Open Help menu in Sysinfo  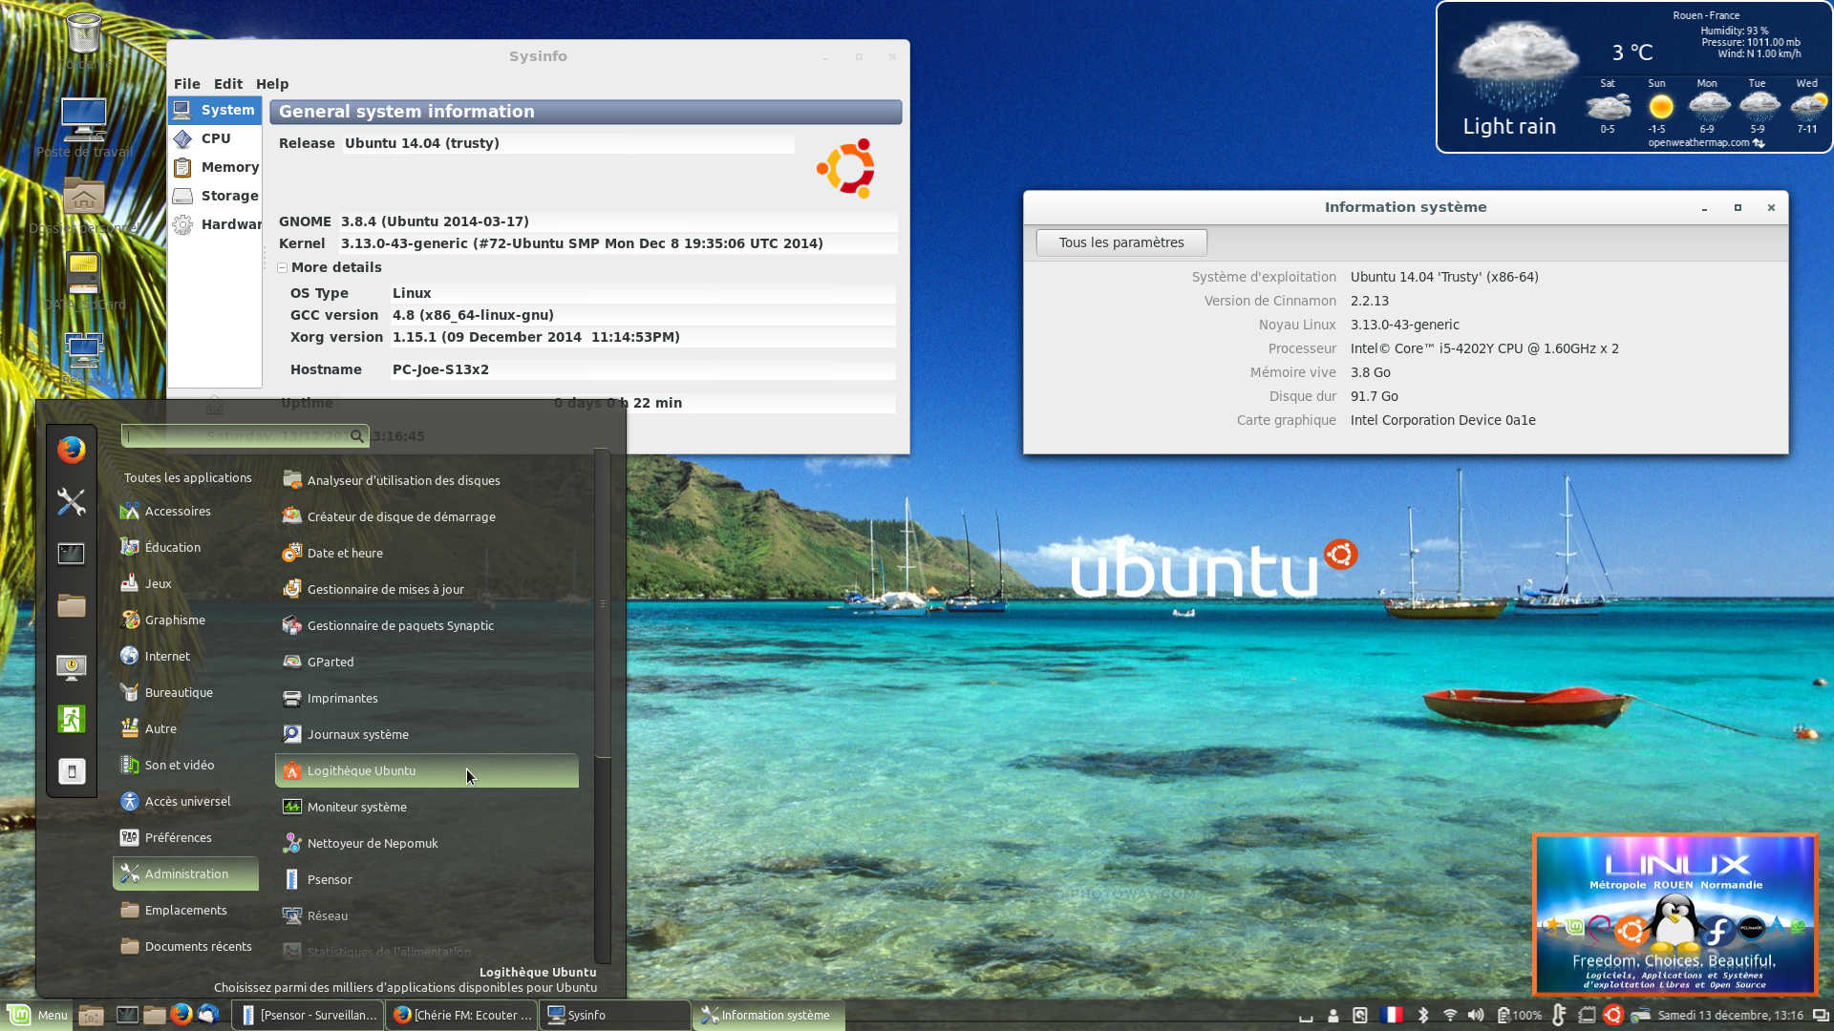point(272,84)
